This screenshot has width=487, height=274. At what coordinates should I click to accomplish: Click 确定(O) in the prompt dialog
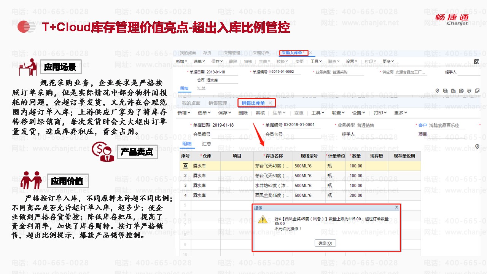pyautogui.click(x=325, y=243)
